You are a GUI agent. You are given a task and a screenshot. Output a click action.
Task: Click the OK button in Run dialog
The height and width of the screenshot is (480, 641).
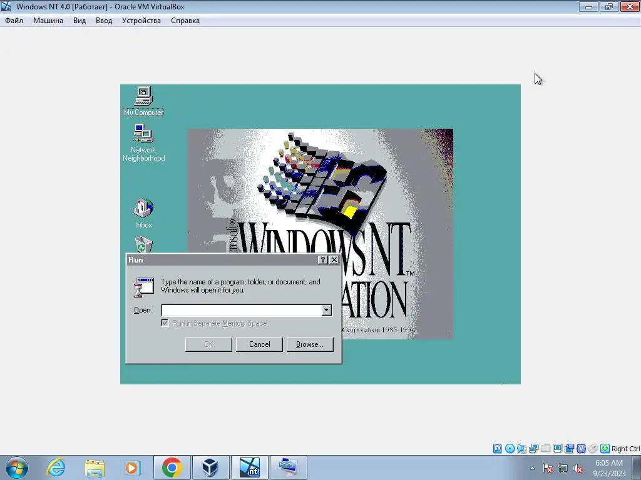tap(208, 344)
